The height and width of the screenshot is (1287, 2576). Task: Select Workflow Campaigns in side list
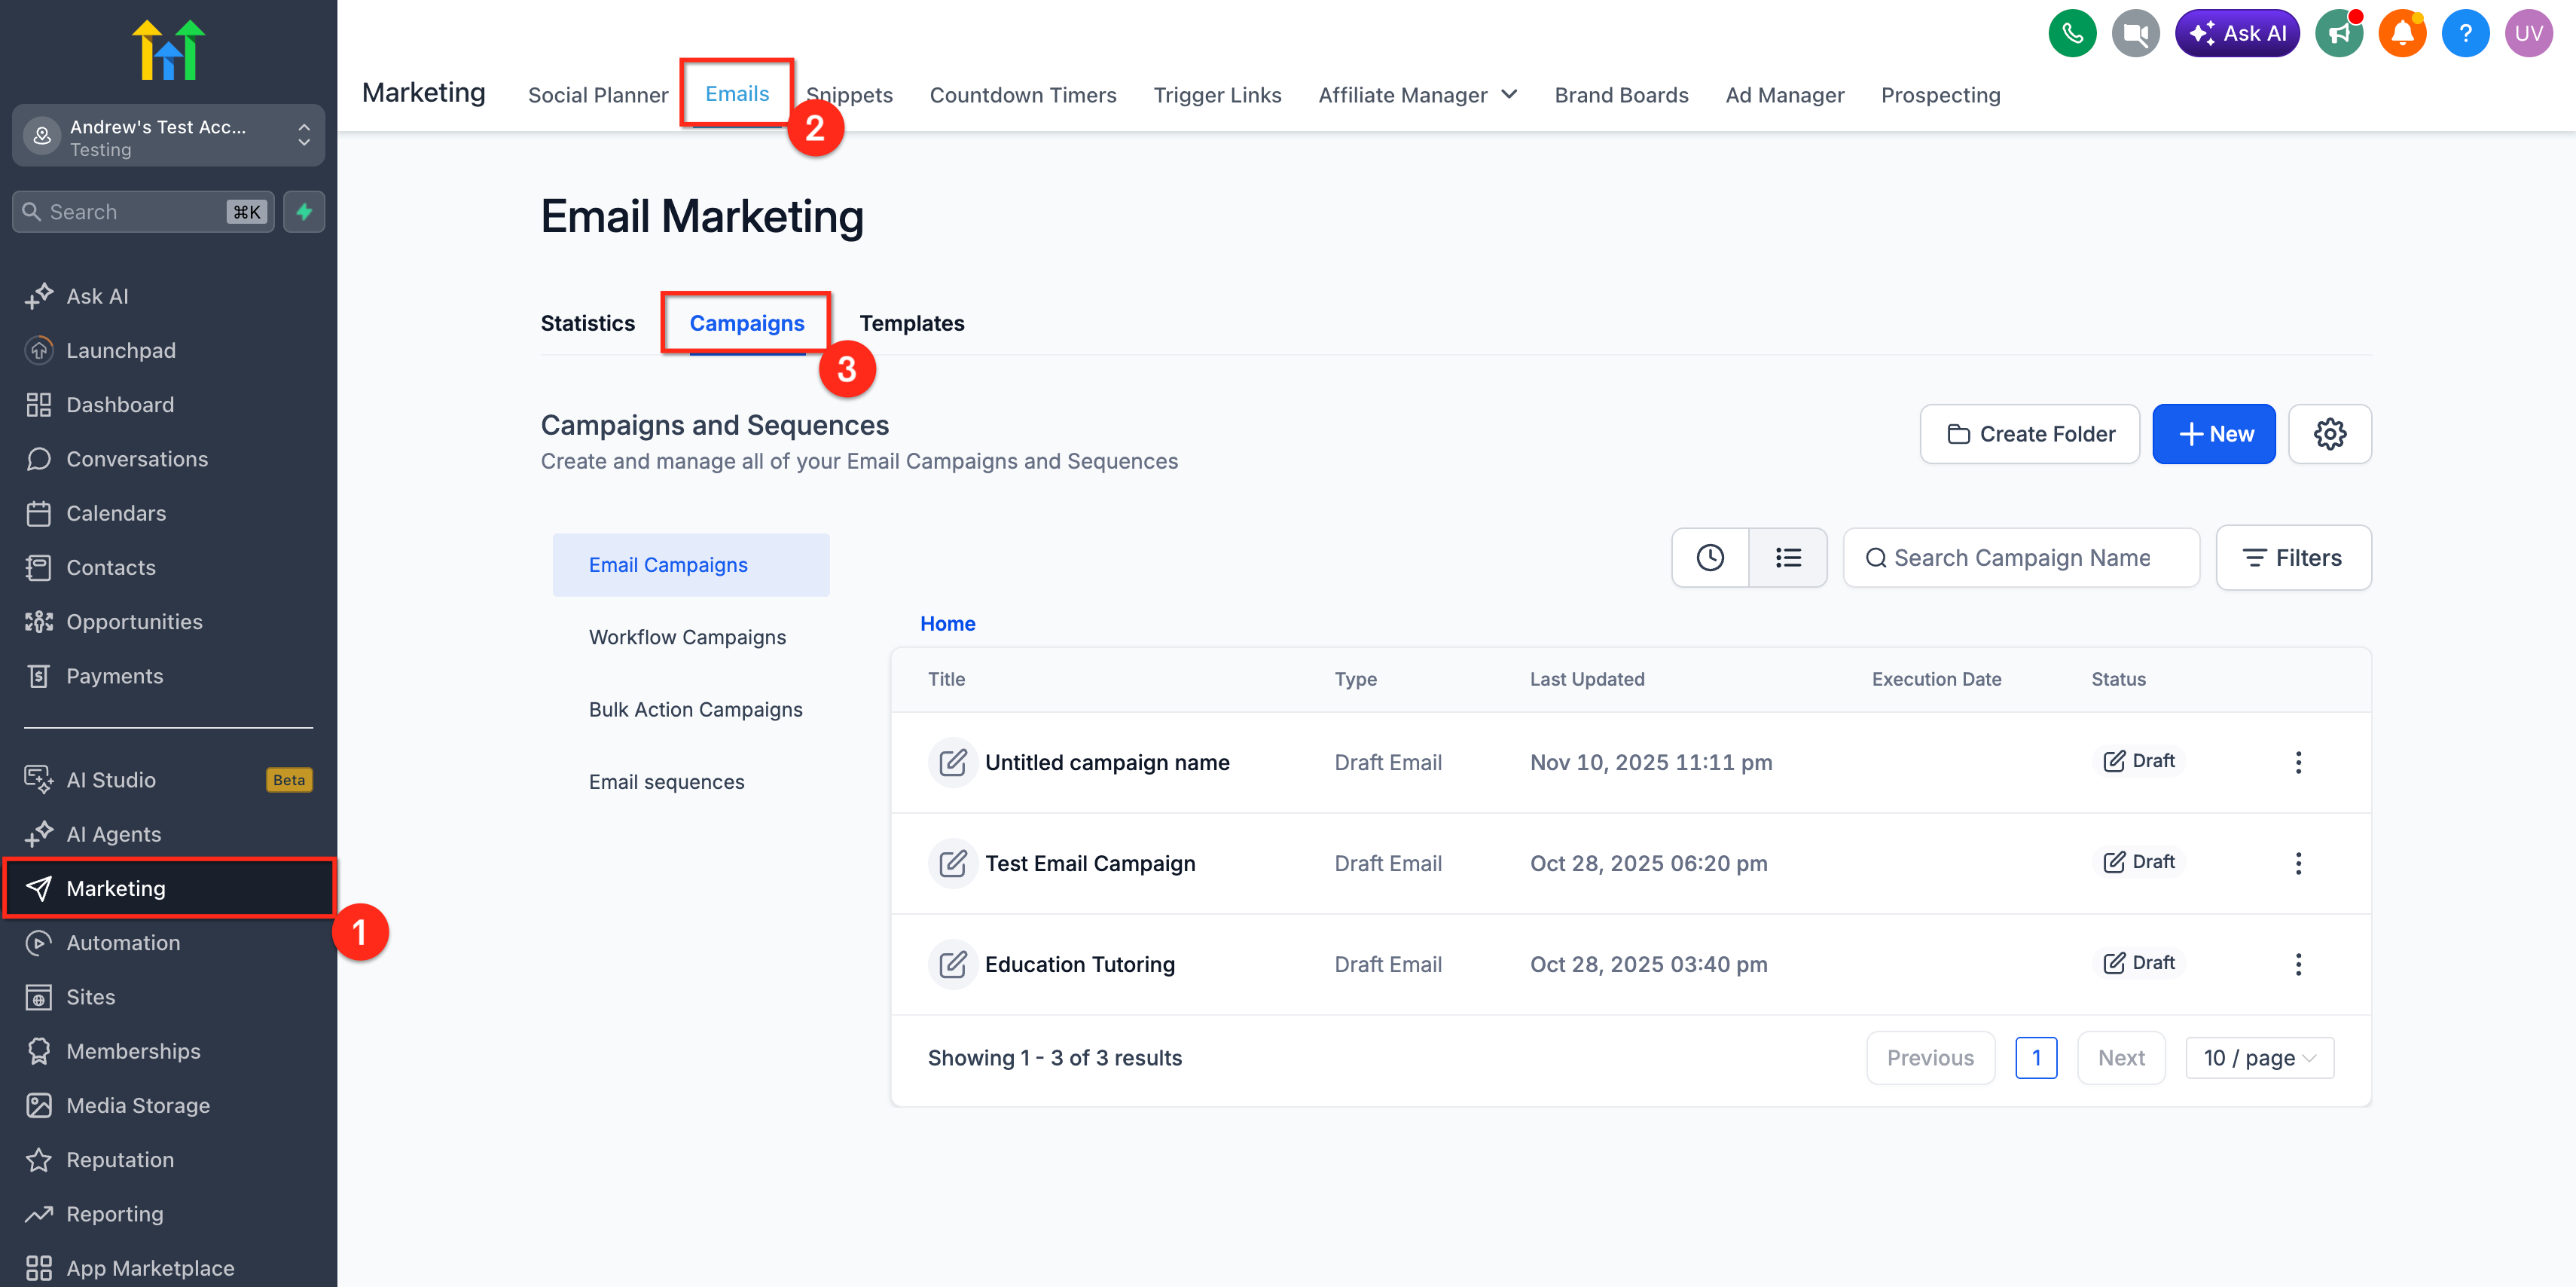point(687,637)
